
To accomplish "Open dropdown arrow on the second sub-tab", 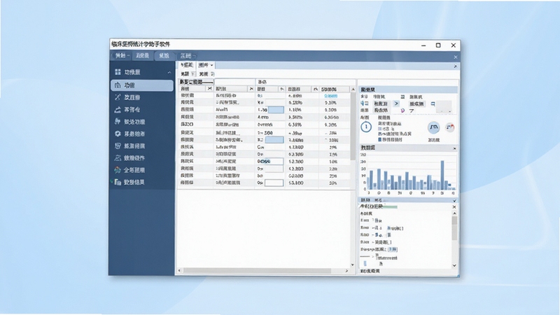I will point(212,65).
